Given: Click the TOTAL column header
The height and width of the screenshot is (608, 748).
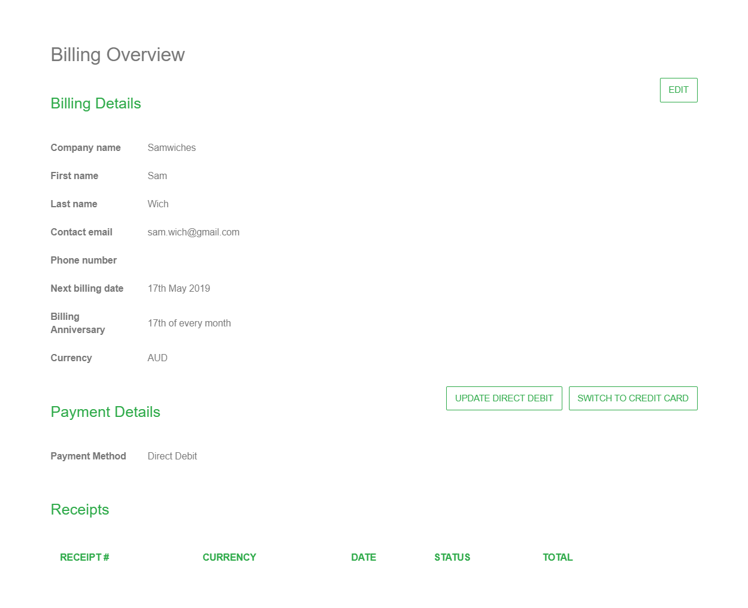Looking at the screenshot, I should pos(557,557).
